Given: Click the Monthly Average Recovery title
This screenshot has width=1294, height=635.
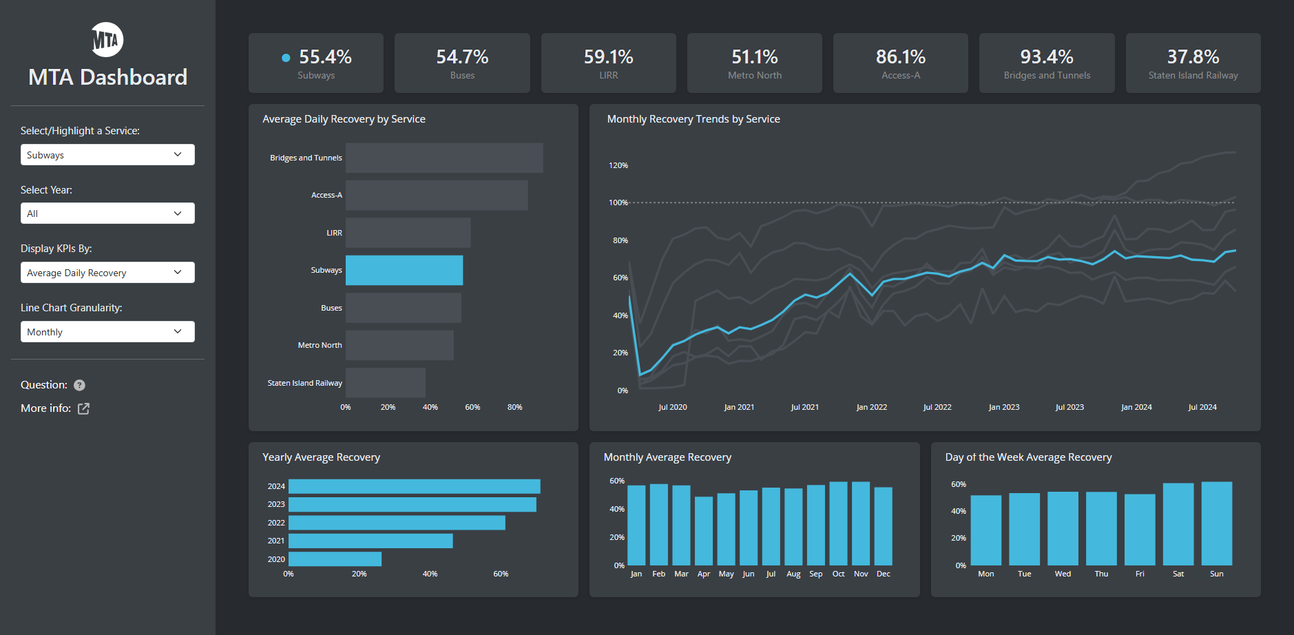Looking at the screenshot, I should (x=667, y=457).
